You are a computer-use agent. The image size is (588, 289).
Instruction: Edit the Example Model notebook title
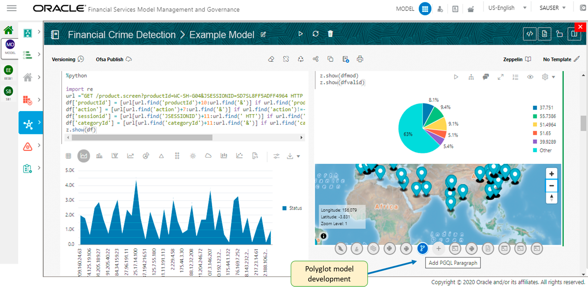click(x=263, y=35)
